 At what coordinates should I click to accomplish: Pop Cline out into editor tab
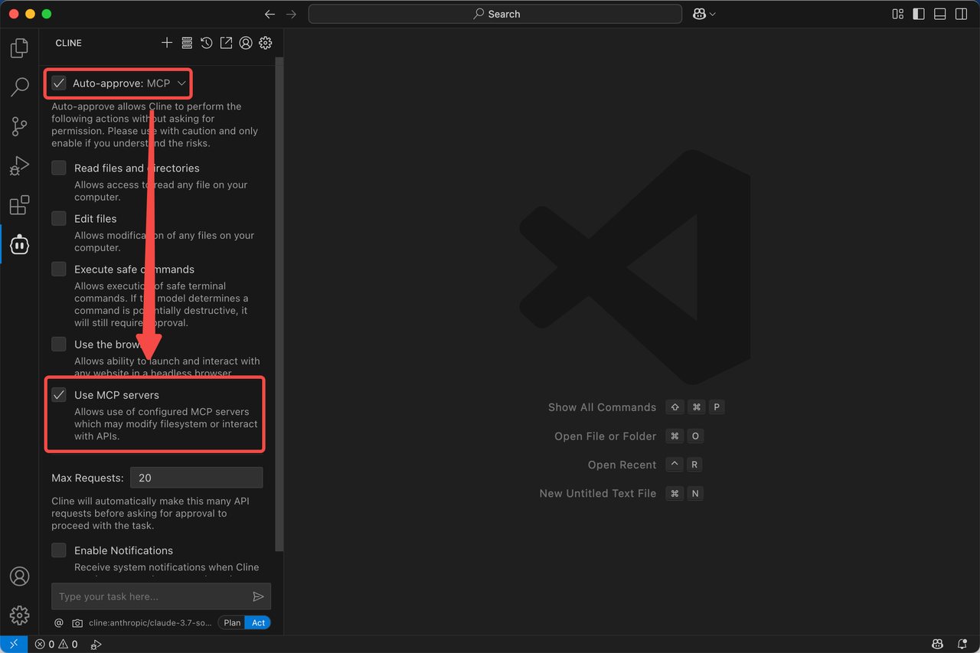[226, 43]
